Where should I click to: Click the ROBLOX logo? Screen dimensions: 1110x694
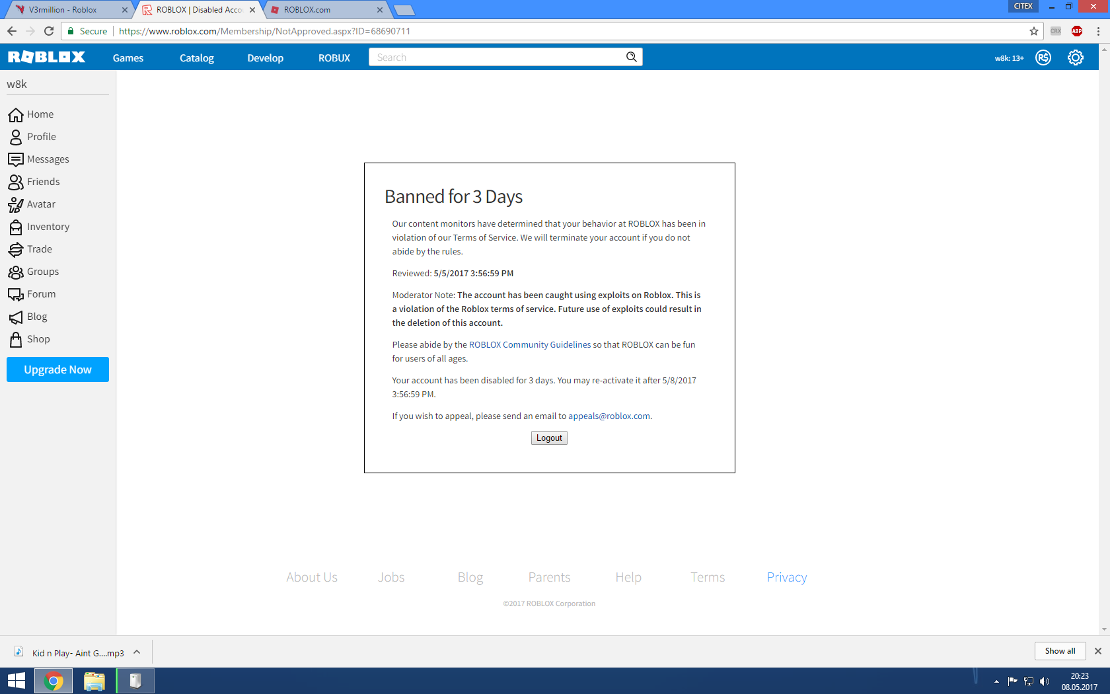click(46, 57)
